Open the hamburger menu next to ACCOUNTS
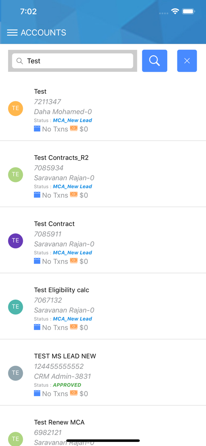Screen dimensions: 206x446 pyautogui.click(x=12, y=33)
